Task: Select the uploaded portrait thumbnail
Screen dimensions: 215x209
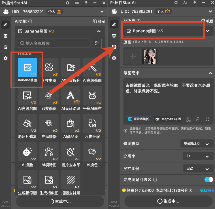Action: pyautogui.click(x=150, y=56)
